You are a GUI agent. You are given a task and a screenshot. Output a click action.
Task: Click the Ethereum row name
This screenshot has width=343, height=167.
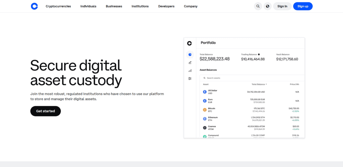pos(213,117)
